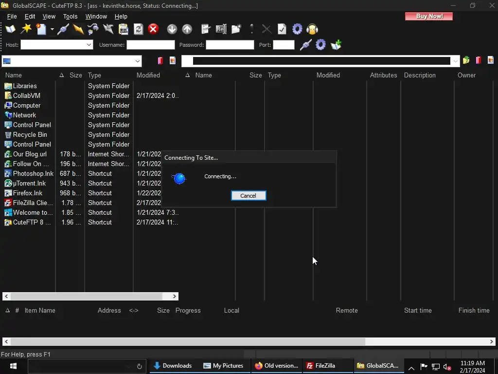Viewport: 498px width, 374px height.
Task: Click the queue Progress column header
Action: pyautogui.click(x=188, y=310)
